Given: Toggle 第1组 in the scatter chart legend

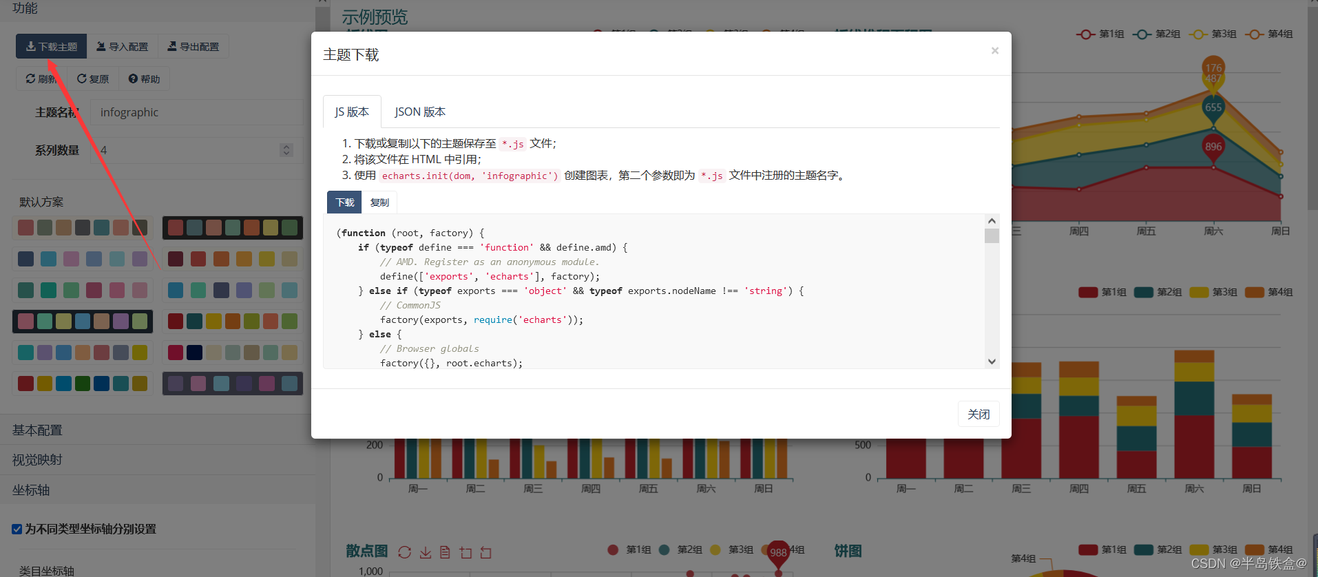Looking at the screenshot, I should tap(629, 549).
